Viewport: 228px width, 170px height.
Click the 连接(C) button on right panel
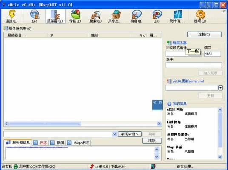click(204, 35)
